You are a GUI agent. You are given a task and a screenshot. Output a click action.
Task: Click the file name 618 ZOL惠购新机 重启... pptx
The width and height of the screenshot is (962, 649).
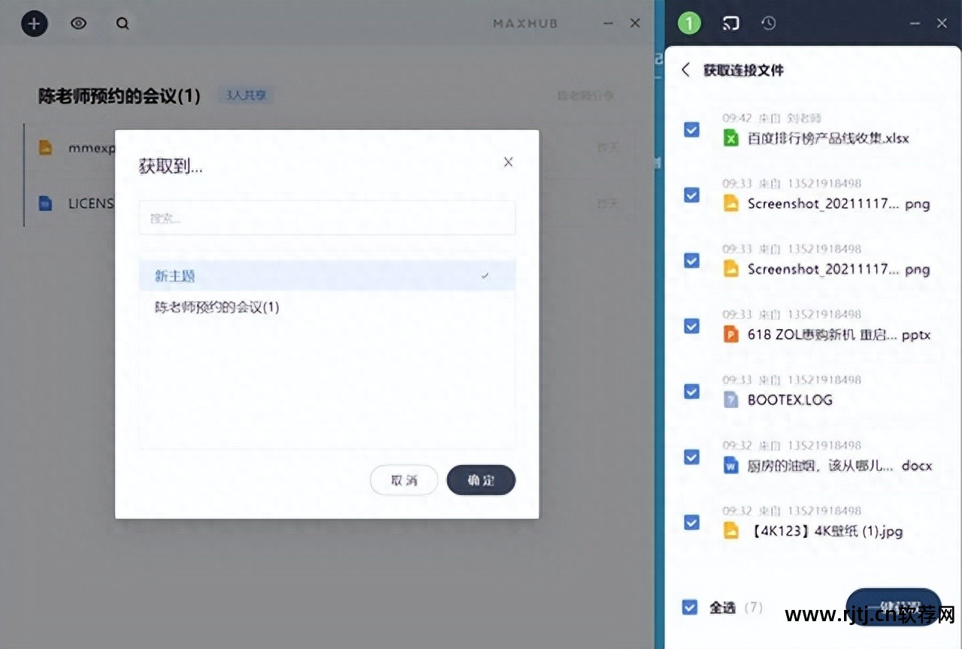pos(839,335)
